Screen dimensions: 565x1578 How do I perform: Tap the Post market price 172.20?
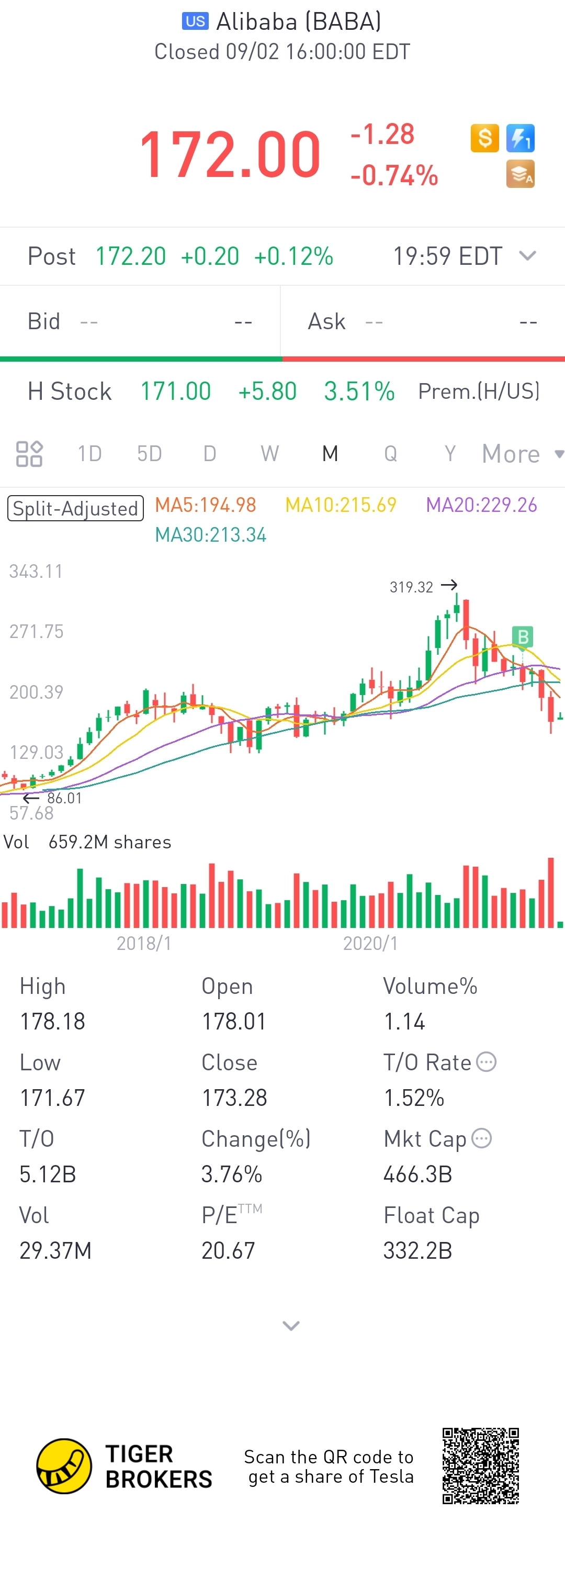tap(130, 256)
